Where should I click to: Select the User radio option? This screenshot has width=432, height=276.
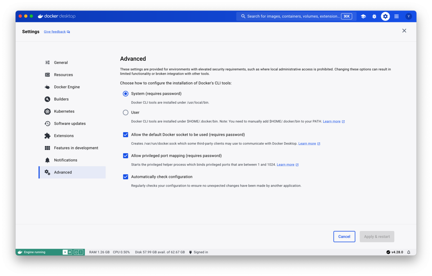point(126,113)
